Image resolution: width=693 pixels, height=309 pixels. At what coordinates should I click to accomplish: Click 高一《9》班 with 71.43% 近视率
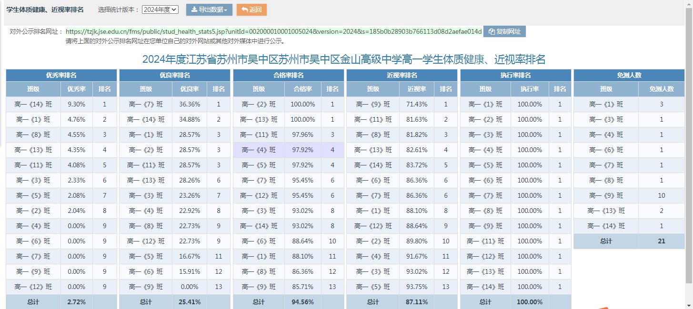(372, 105)
